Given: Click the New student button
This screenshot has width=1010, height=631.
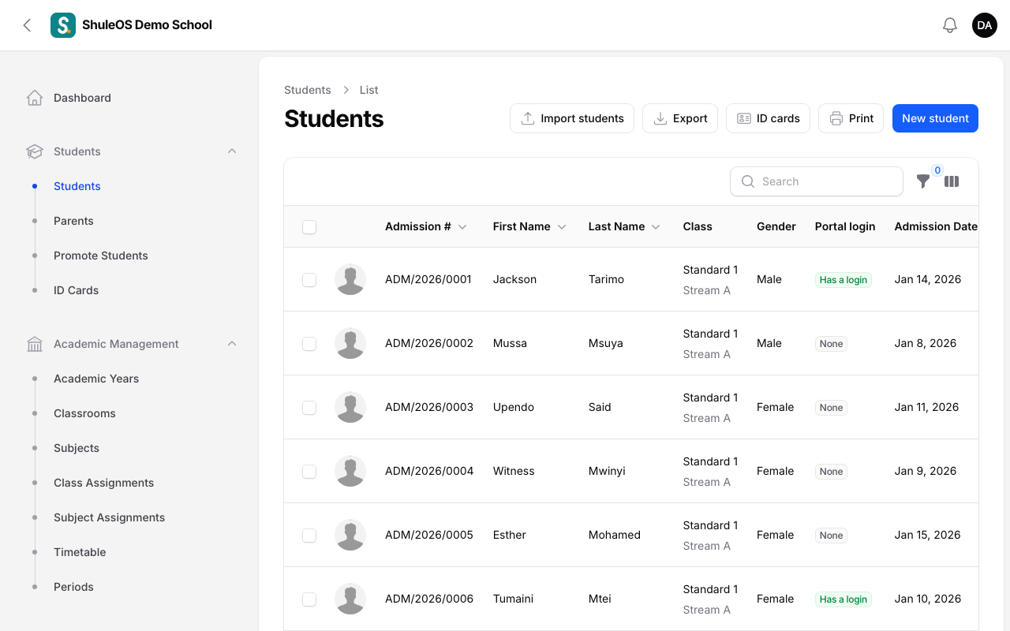Looking at the screenshot, I should (935, 118).
